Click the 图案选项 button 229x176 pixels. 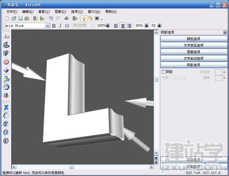point(194,52)
